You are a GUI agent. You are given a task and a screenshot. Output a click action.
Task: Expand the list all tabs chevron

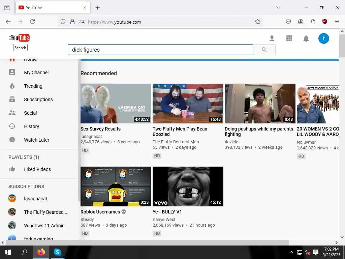coord(278,7)
